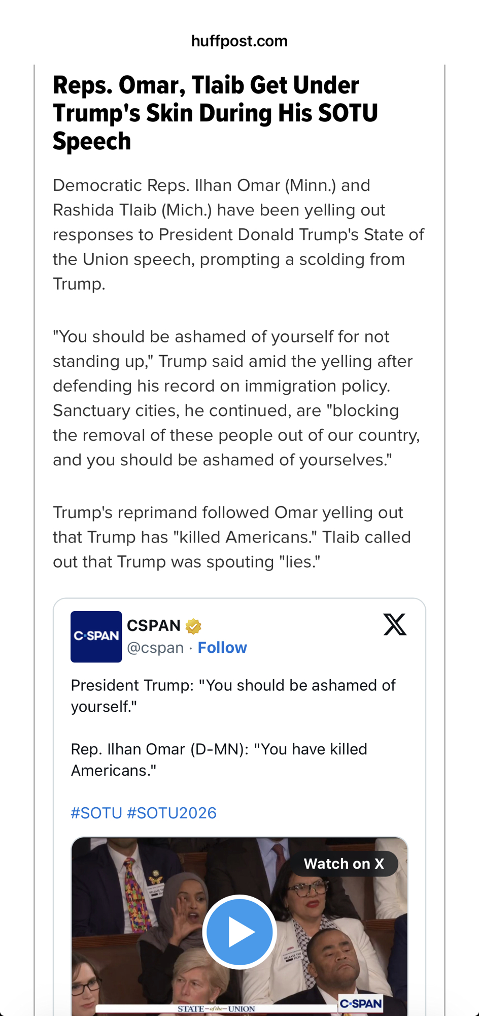
Task: Click the paragraph starting "Trump's reprimand followed"
Action: coord(232,537)
